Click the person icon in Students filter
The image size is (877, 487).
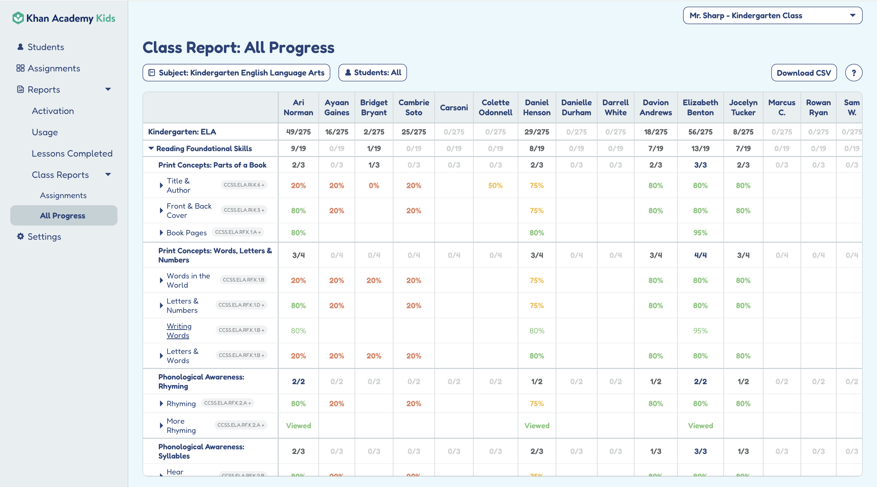click(348, 73)
